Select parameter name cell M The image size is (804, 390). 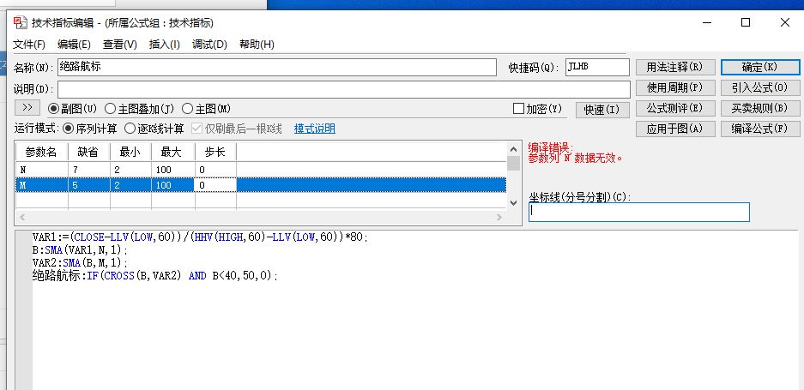41,185
